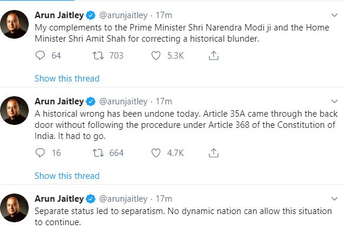Open dropdown menu on separatism tweet
The image size is (343, 234).
click(x=334, y=199)
